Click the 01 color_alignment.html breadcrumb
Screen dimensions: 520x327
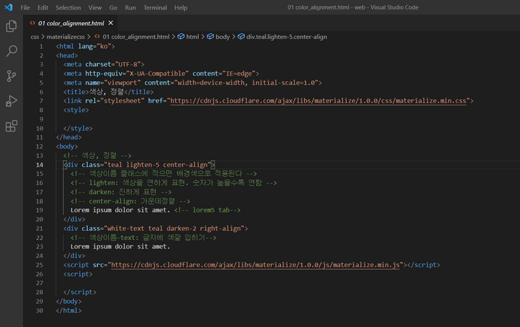coord(136,36)
